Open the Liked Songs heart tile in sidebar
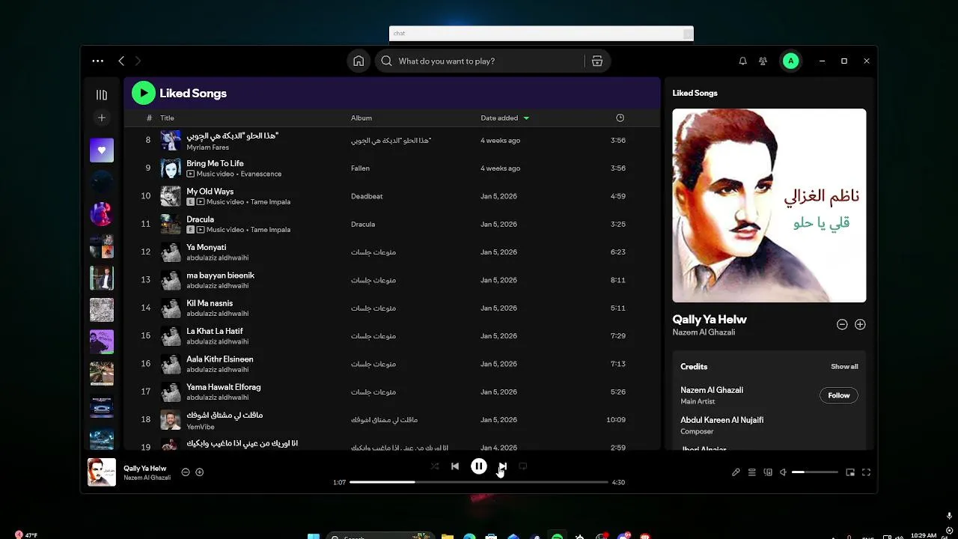Screen dimensions: 958x539 pos(102,150)
